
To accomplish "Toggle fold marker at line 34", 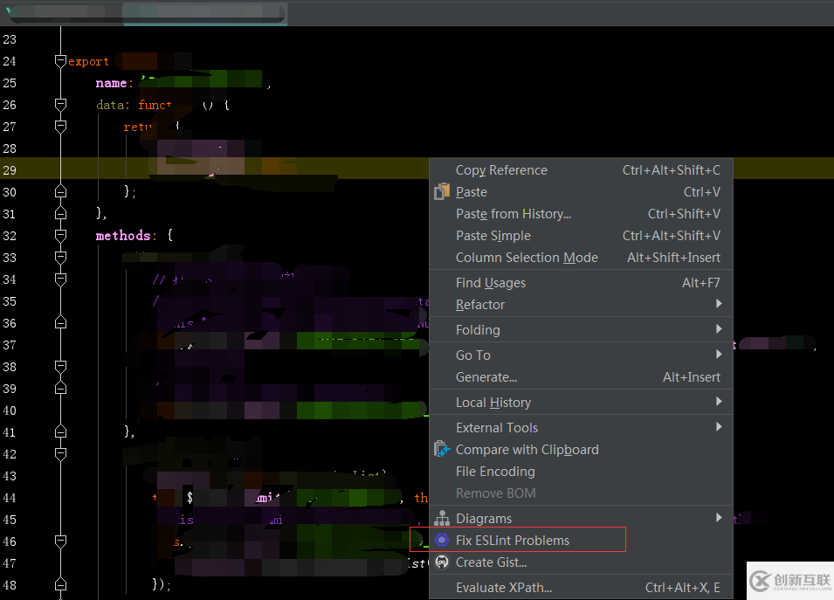I will (x=60, y=279).
